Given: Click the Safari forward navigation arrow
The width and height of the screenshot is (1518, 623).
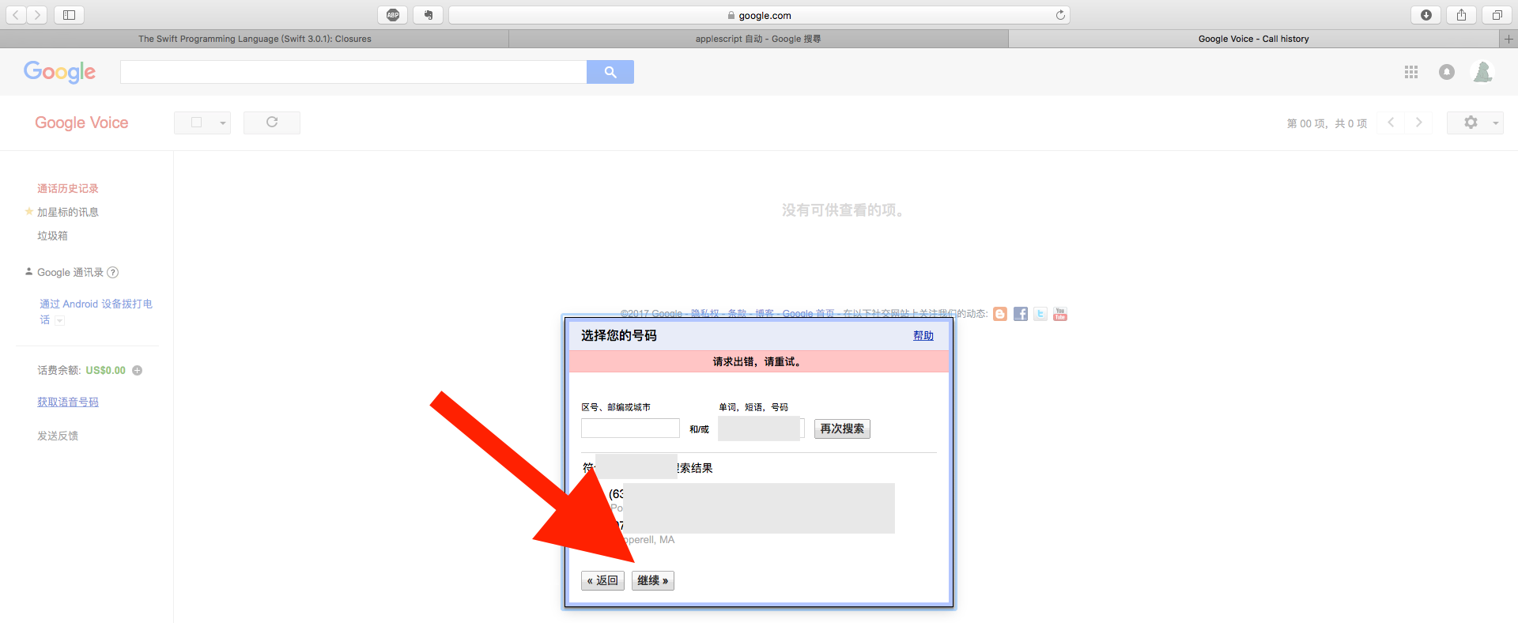Looking at the screenshot, I should [37, 15].
